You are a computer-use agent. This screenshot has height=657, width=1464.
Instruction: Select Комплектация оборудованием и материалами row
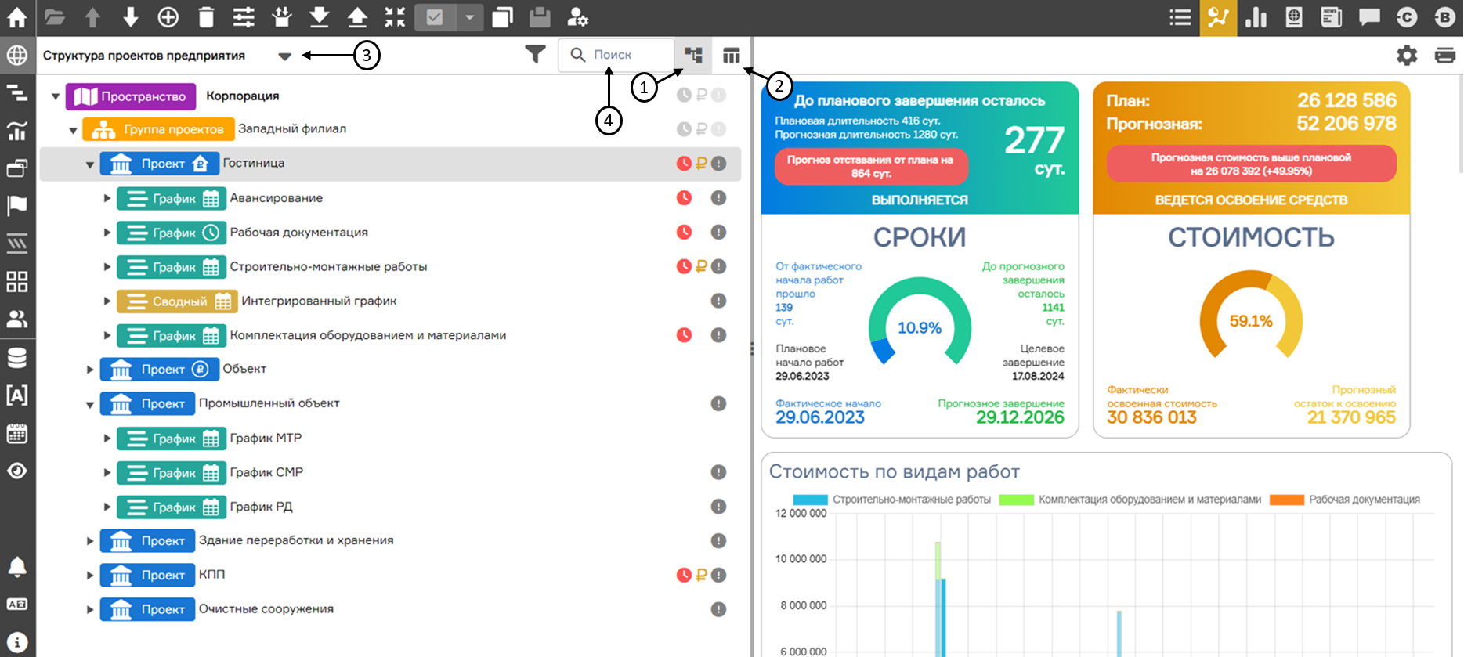[390, 335]
